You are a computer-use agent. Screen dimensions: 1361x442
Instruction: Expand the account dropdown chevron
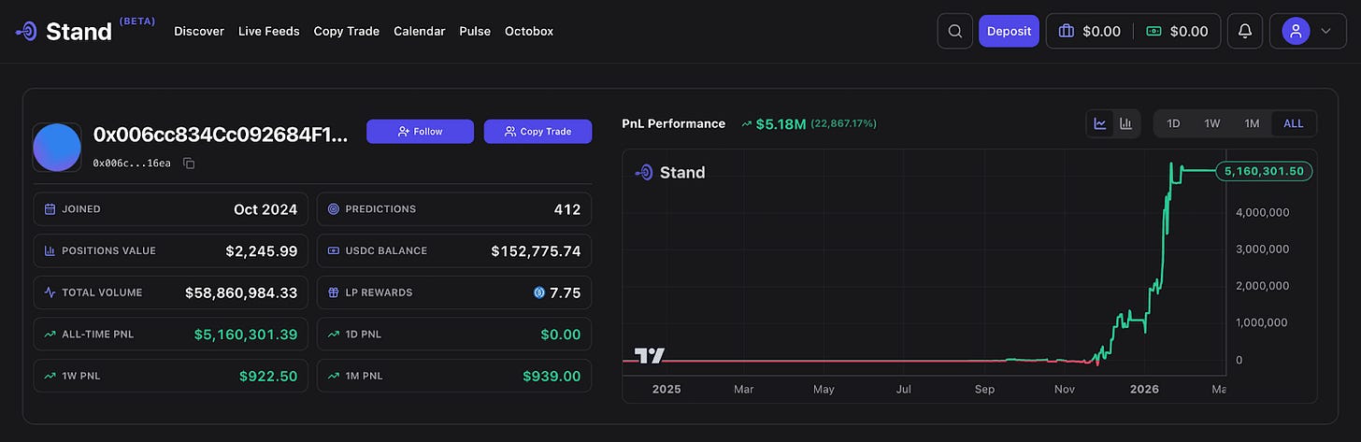point(1325,31)
